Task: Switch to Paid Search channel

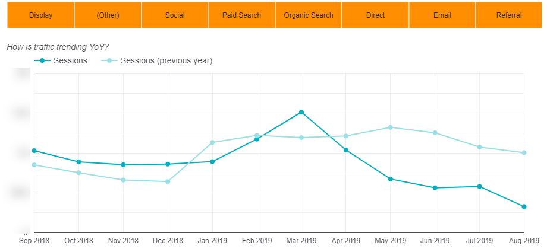Action: [x=241, y=15]
